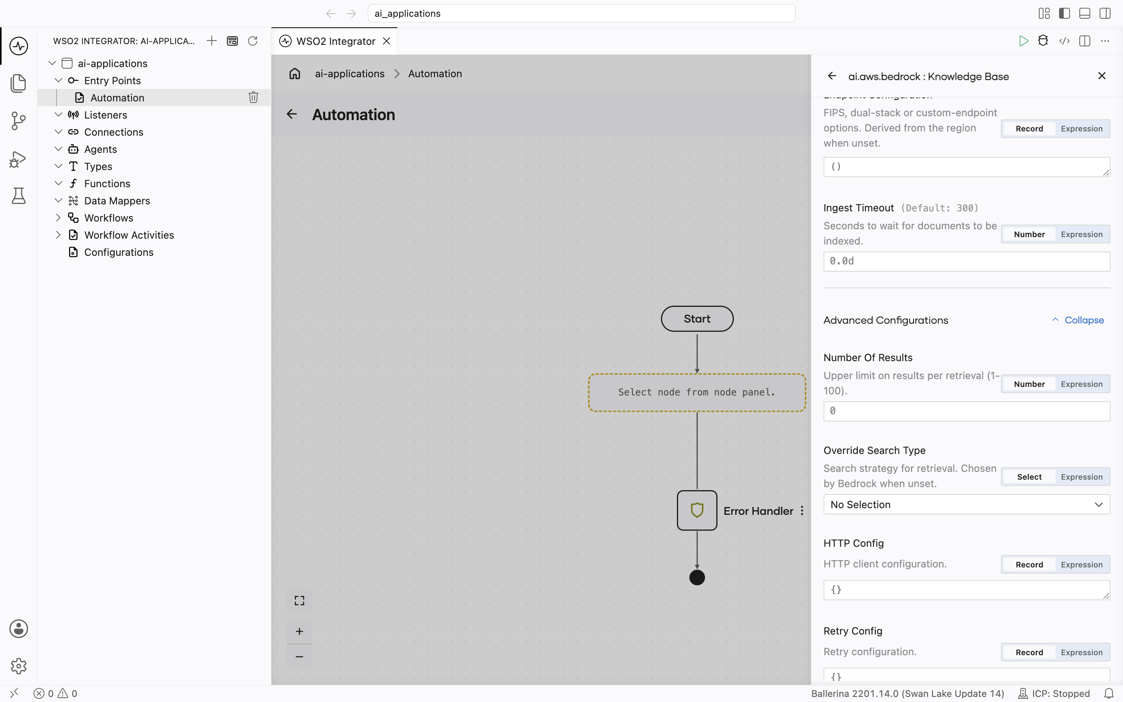Click the Error Handler shield node
The width and height of the screenshot is (1123, 702).
[x=697, y=510]
